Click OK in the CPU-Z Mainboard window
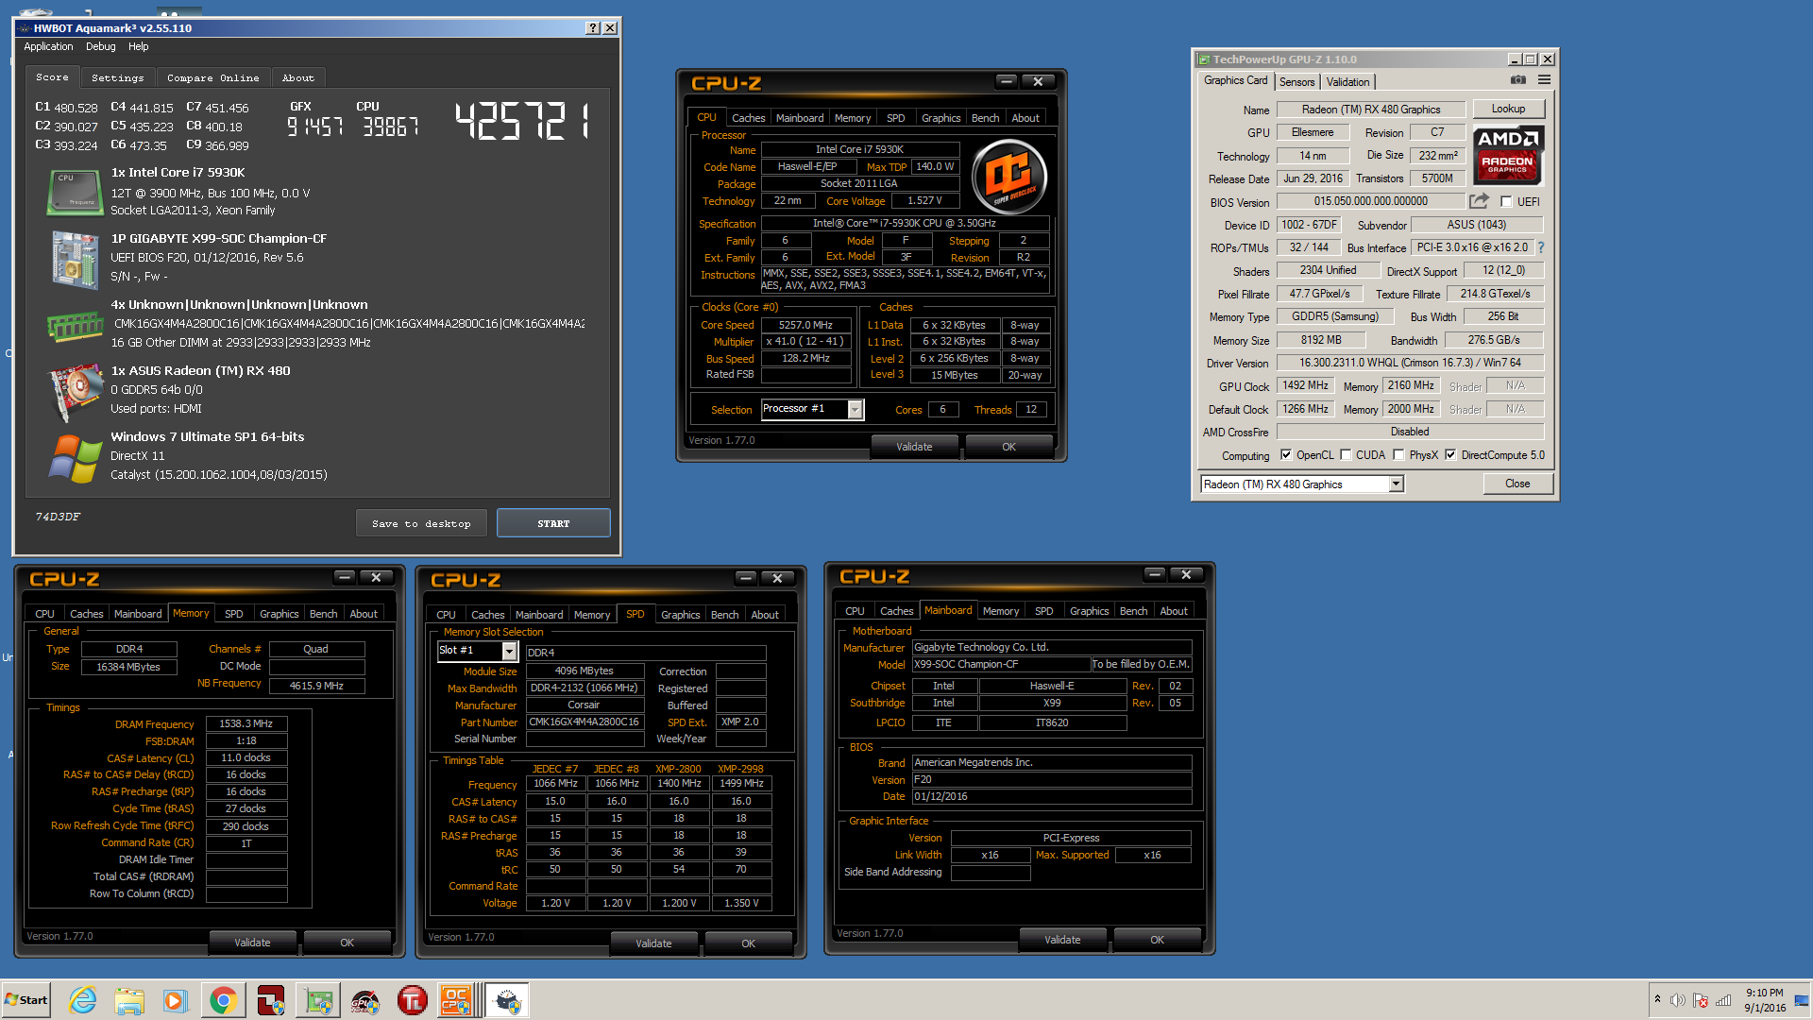 pyautogui.click(x=1157, y=940)
